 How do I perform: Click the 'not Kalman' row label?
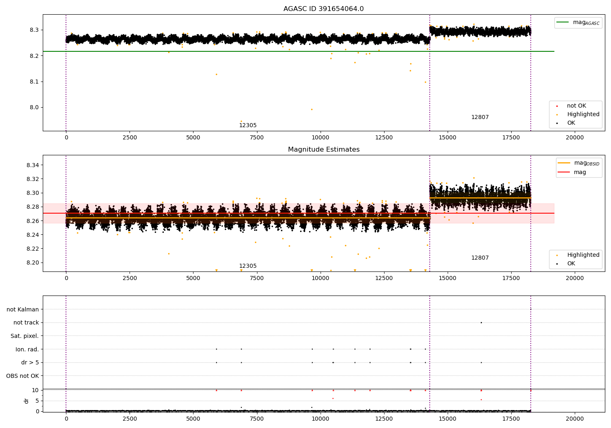(23, 309)
